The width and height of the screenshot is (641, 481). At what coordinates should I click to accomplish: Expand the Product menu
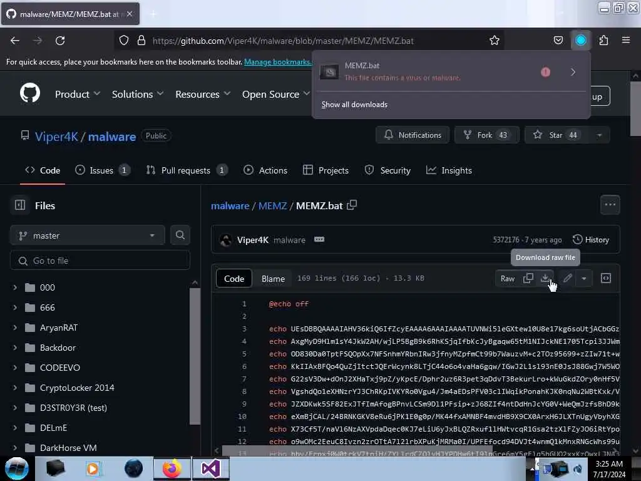coord(78,94)
